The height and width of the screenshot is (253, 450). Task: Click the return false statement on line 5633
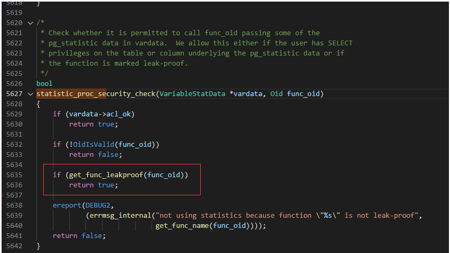[x=93, y=154]
